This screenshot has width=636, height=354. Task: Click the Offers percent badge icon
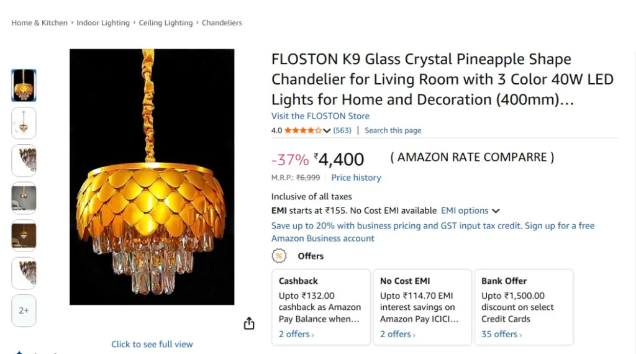coord(279,256)
